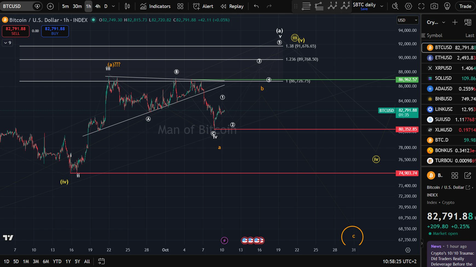Open the USD currency dropdown
Image resolution: width=476 pixels, height=267 pixels.
(408, 20)
